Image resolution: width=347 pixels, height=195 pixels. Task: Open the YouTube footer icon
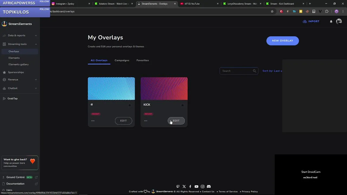pos(196,186)
